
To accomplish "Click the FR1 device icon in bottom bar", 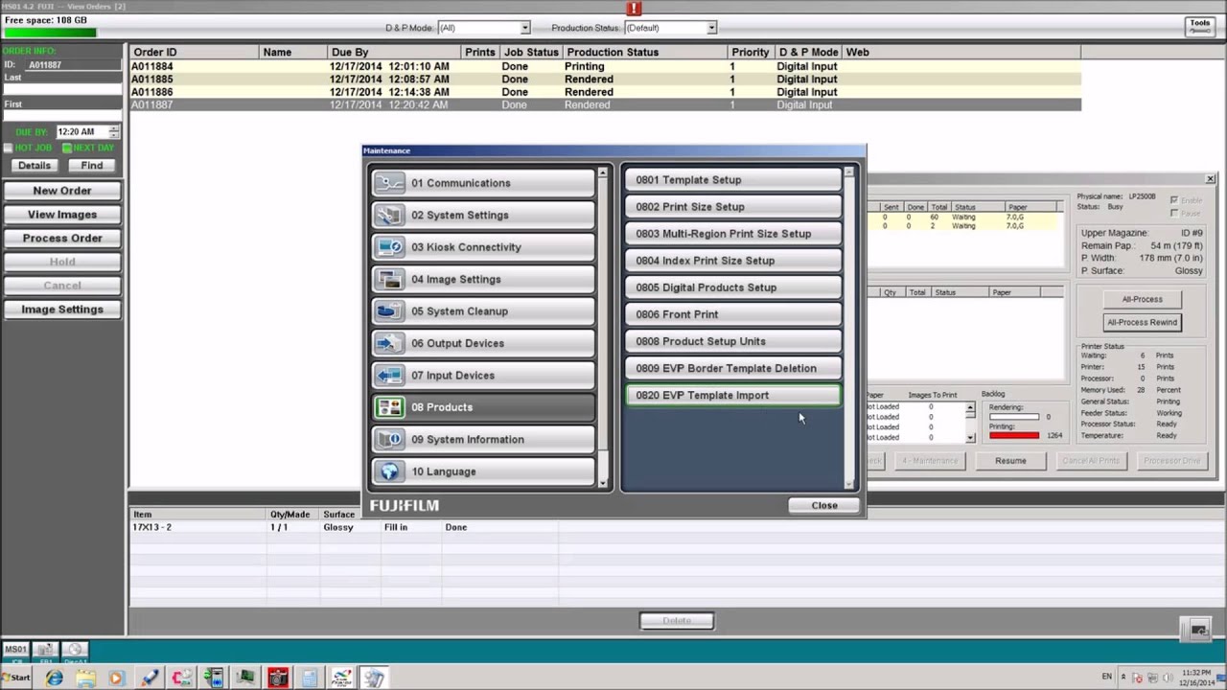I will (x=45, y=650).
